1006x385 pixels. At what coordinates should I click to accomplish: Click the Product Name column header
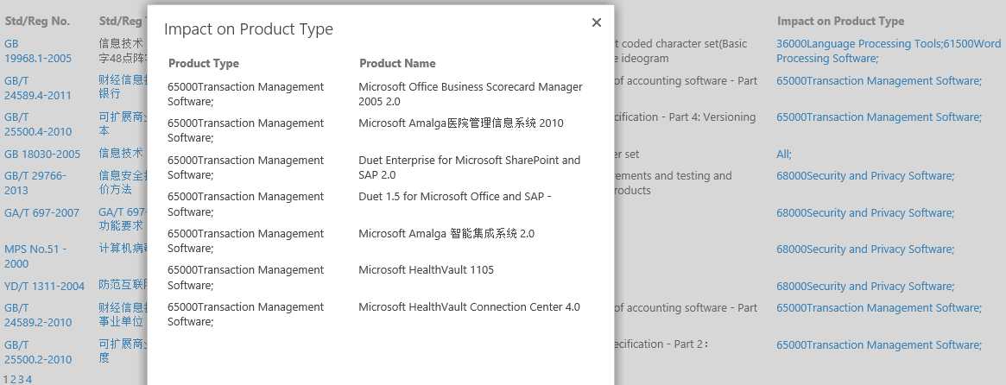click(397, 63)
